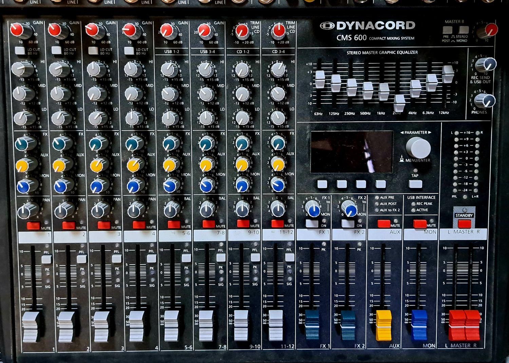This screenshot has height=363, width=509.
Task: Move the 500Hz graphic EQ slider
Action: [368, 91]
